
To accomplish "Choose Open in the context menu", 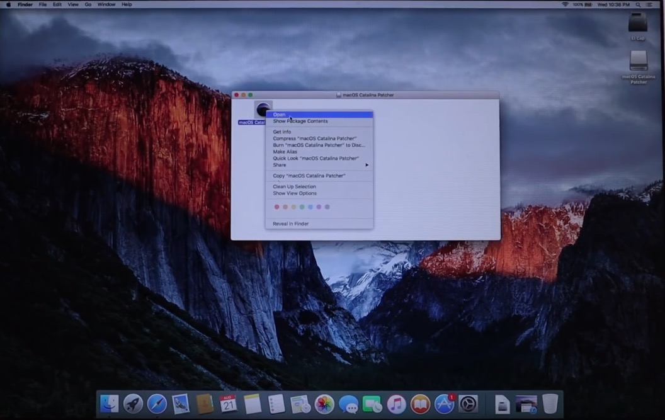I will click(x=319, y=115).
